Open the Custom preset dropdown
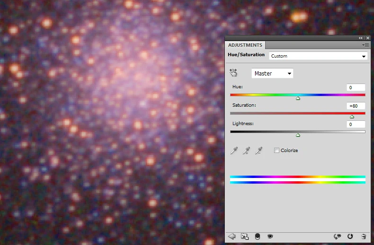The image size is (374, 245). coord(318,56)
